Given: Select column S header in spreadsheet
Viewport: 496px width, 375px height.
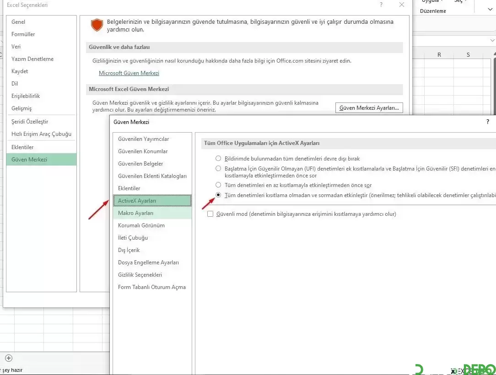Looking at the screenshot, I should coord(468,55).
